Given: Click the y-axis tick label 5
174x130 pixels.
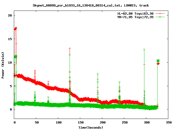Looking at the screenshot, I should [x=11, y=86].
